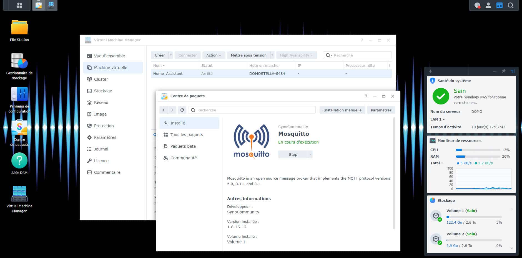Screen dimensions: 522x258
Task: Open Paramètres in VM Manager sidebar
Action: coord(113,137)
